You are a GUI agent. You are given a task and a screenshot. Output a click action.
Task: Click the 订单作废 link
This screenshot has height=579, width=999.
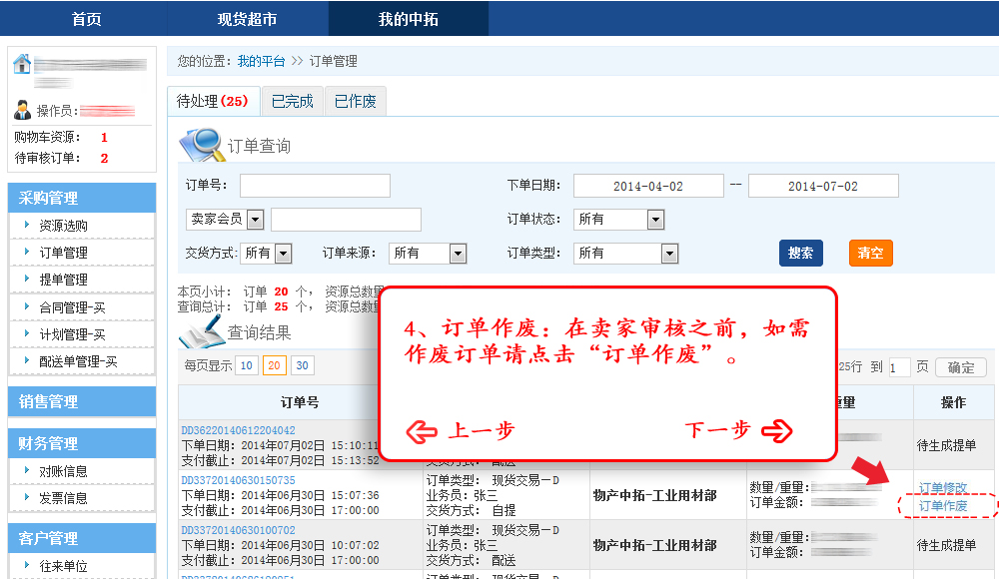[943, 506]
